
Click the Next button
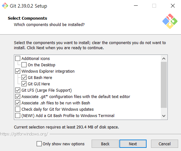[x=133, y=144]
